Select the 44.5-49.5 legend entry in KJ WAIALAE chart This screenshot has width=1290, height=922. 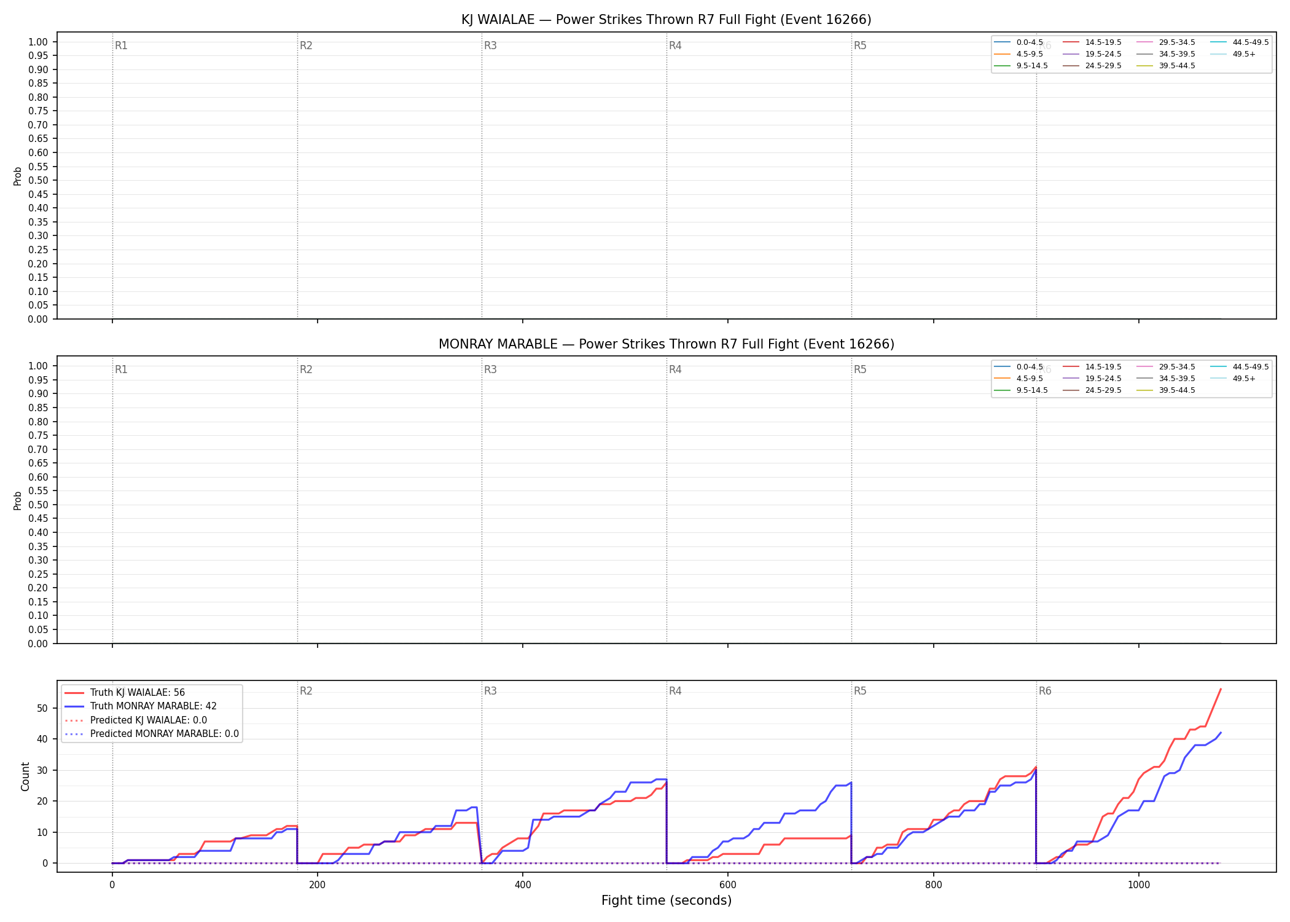coord(1240,42)
